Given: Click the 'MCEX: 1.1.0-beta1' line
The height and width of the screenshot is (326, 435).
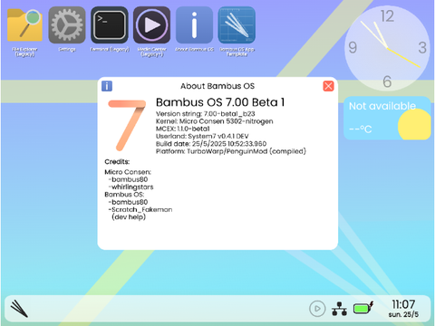Looking at the screenshot, I should coord(183,129).
